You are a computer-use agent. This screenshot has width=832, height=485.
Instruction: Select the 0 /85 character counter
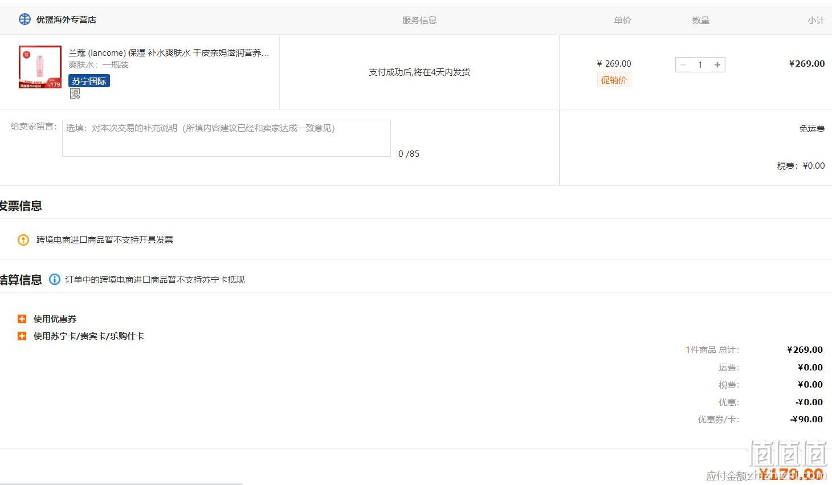point(409,154)
